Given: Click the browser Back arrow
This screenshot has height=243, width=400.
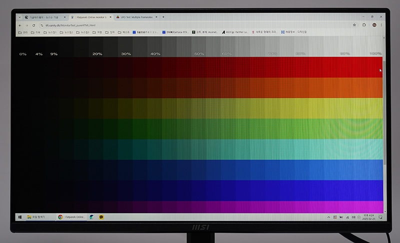Looking at the screenshot, I should tap(20, 25).
